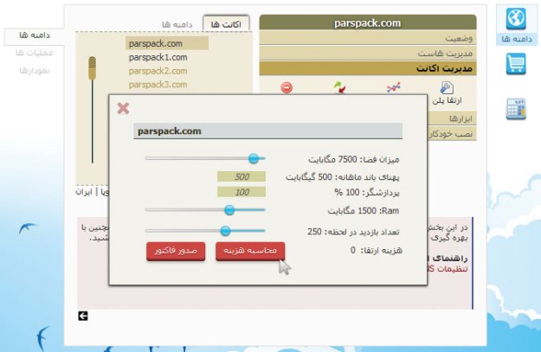
Task: Switch to the اکانت ها tab
Action: point(226,24)
